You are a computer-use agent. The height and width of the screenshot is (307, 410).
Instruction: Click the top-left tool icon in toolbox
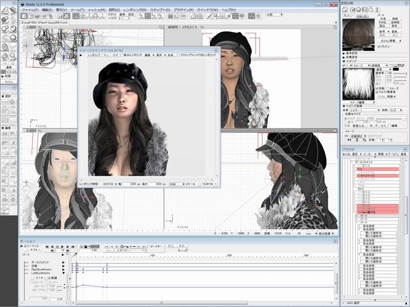pos(5,10)
